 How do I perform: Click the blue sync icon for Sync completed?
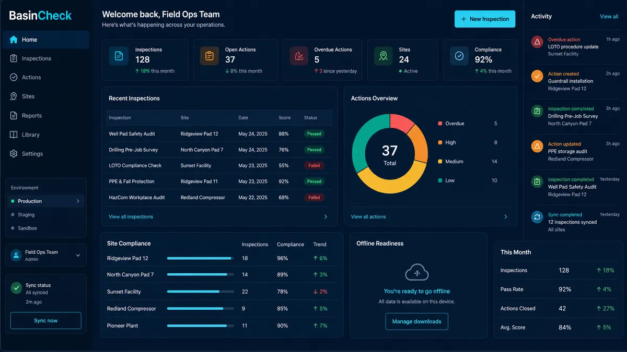pos(537,217)
